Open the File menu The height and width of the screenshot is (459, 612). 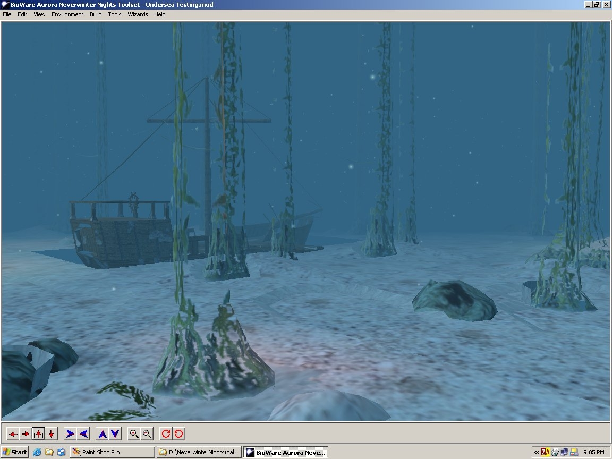pyautogui.click(x=7, y=14)
